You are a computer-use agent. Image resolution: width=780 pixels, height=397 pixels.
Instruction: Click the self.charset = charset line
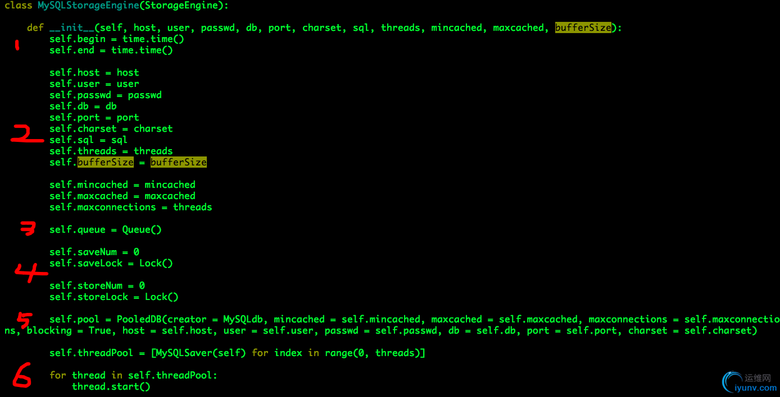[x=111, y=128]
